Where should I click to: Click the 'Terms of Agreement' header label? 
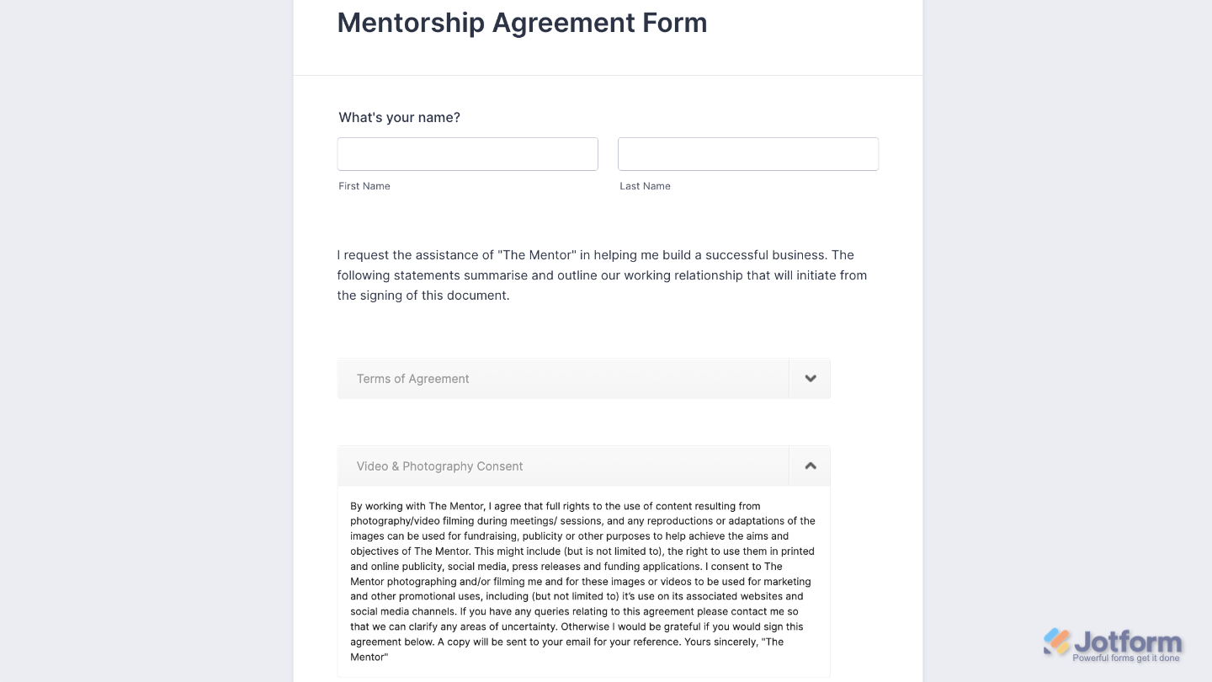[x=412, y=378]
